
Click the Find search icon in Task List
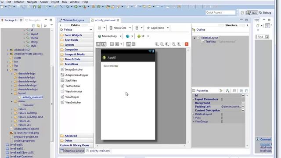267,37
